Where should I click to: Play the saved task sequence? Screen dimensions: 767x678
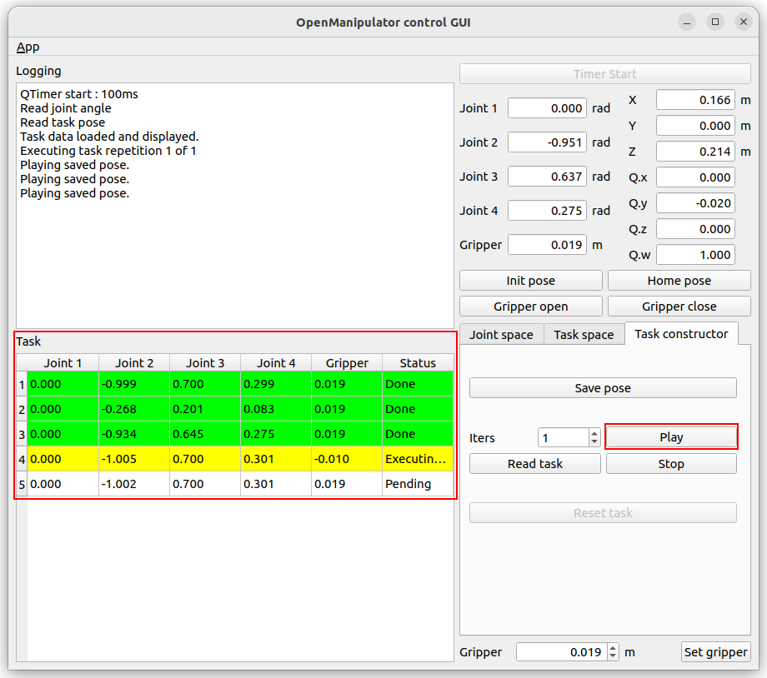click(670, 437)
